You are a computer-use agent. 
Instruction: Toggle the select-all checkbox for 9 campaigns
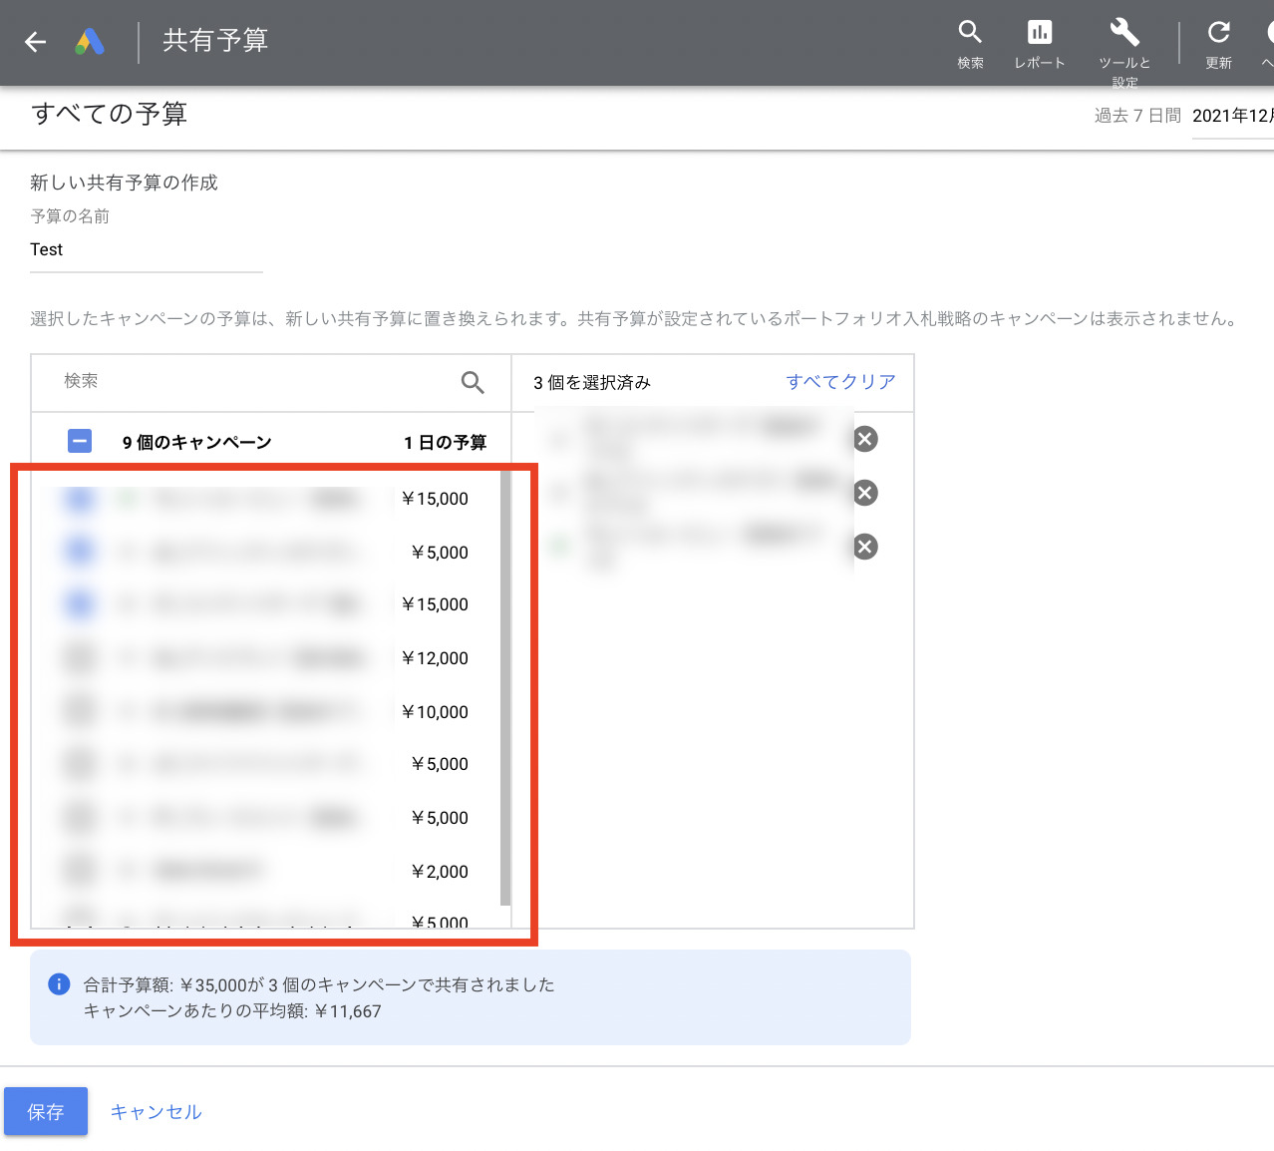point(79,441)
